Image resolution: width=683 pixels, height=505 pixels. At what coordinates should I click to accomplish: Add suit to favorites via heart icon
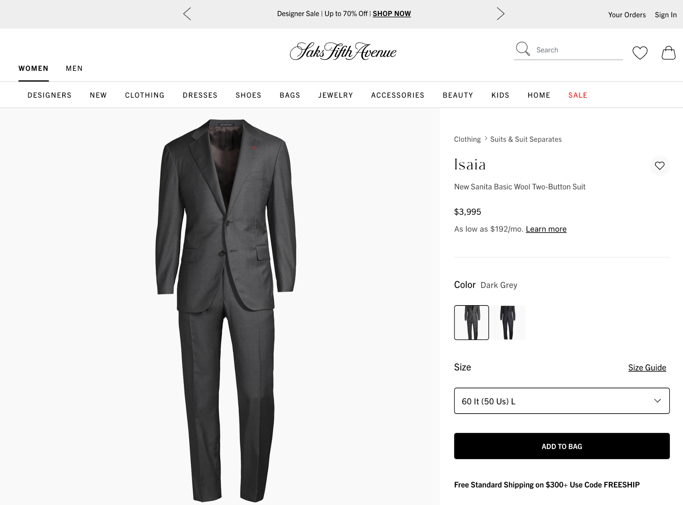[x=660, y=166]
